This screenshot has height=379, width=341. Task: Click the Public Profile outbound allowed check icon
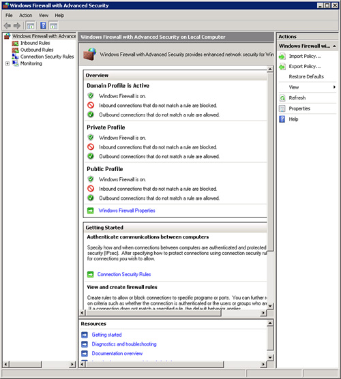pos(91,198)
